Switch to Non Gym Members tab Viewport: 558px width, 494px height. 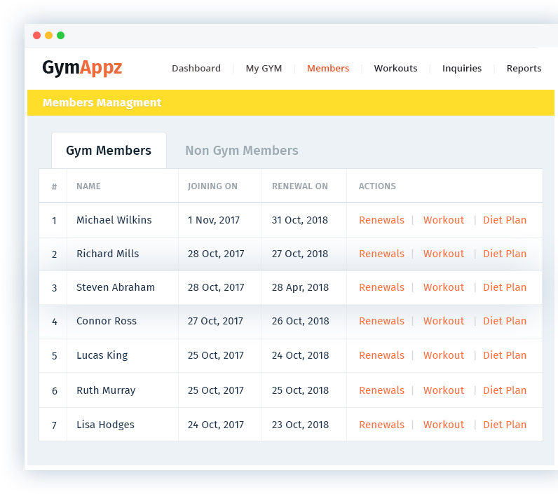coord(242,151)
